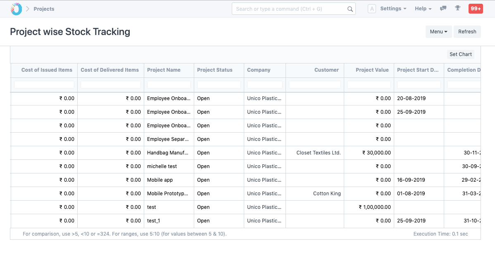Viewport: 495px width, 262px height.
Task: Open the Menu dropdown
Action: (438, 31)
